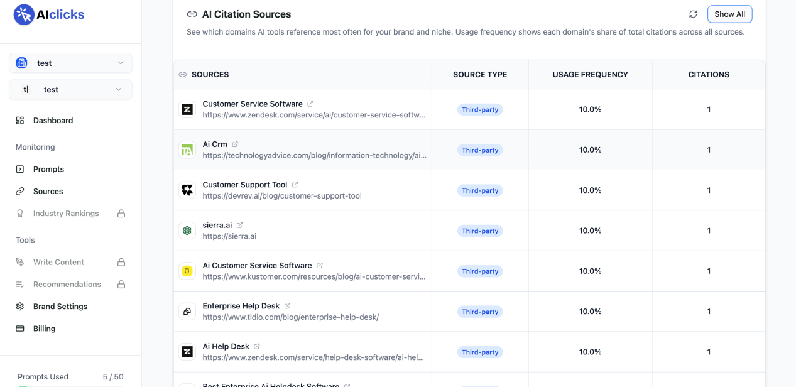The image size is (796, 387).
Task: Click external link icon beside sierra.ai
Action: coord(239,226)
